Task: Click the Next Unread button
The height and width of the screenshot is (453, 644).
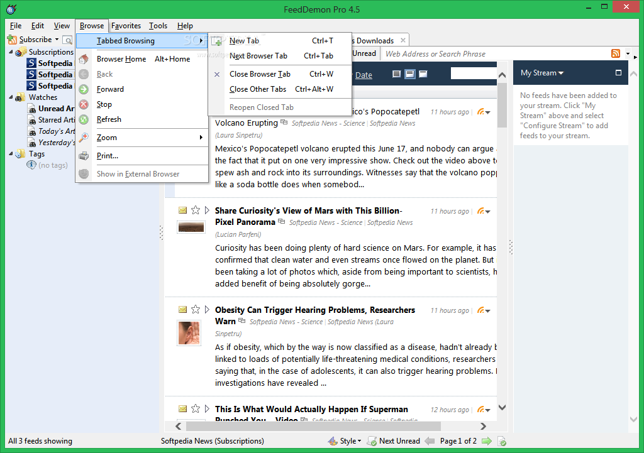Action: pos(394,441)
